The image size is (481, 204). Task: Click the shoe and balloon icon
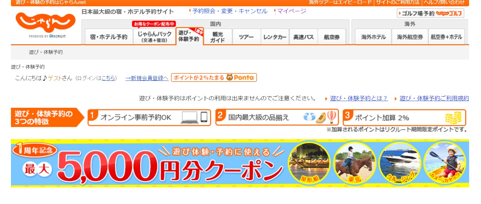coord(320,117)
